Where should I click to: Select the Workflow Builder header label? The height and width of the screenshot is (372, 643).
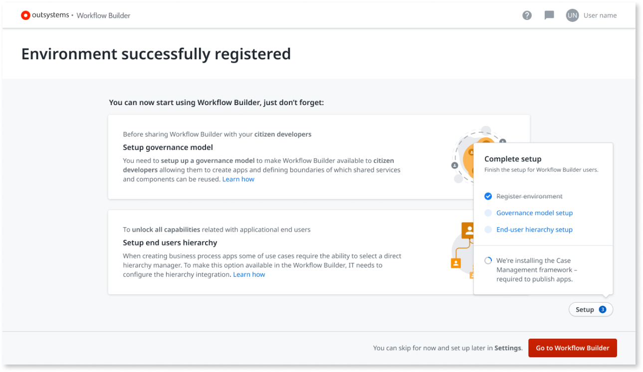(103, 15)
